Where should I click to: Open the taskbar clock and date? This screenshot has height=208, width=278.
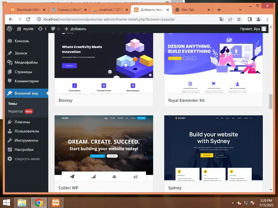click(266, 203)
